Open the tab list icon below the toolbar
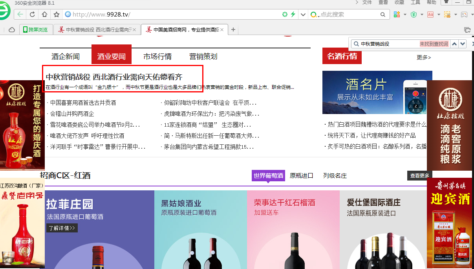 (467, 30)
